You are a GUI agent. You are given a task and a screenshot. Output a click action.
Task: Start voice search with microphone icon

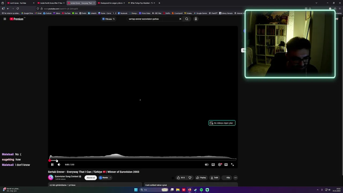pyautogui.click(x=196, y=19)
